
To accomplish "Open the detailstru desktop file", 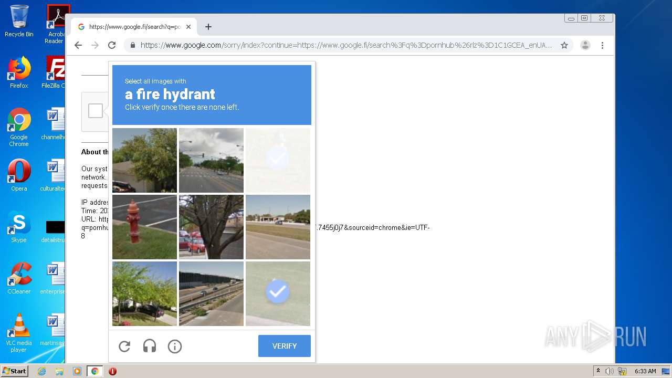I will tap(54, 231).
